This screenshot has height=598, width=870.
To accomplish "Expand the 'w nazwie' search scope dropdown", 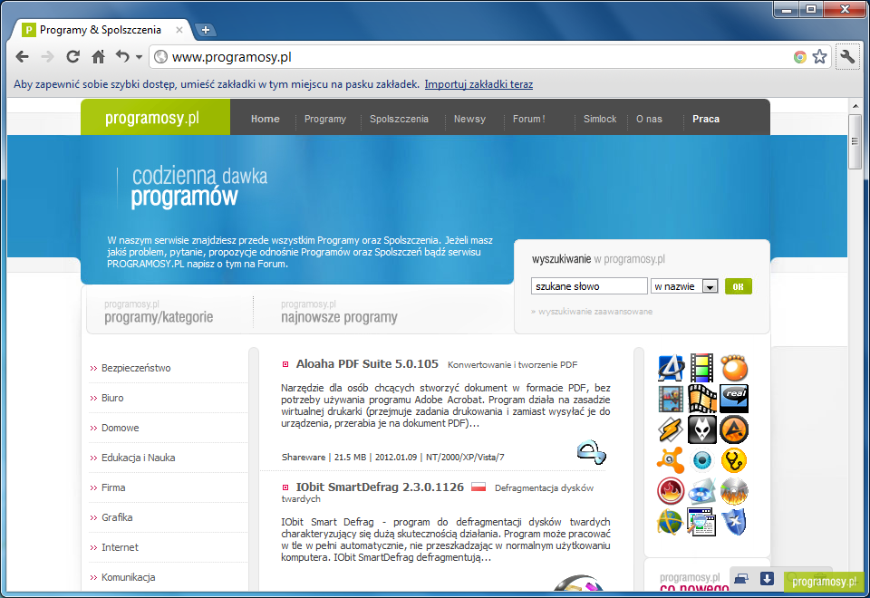I will coord(685,286).
